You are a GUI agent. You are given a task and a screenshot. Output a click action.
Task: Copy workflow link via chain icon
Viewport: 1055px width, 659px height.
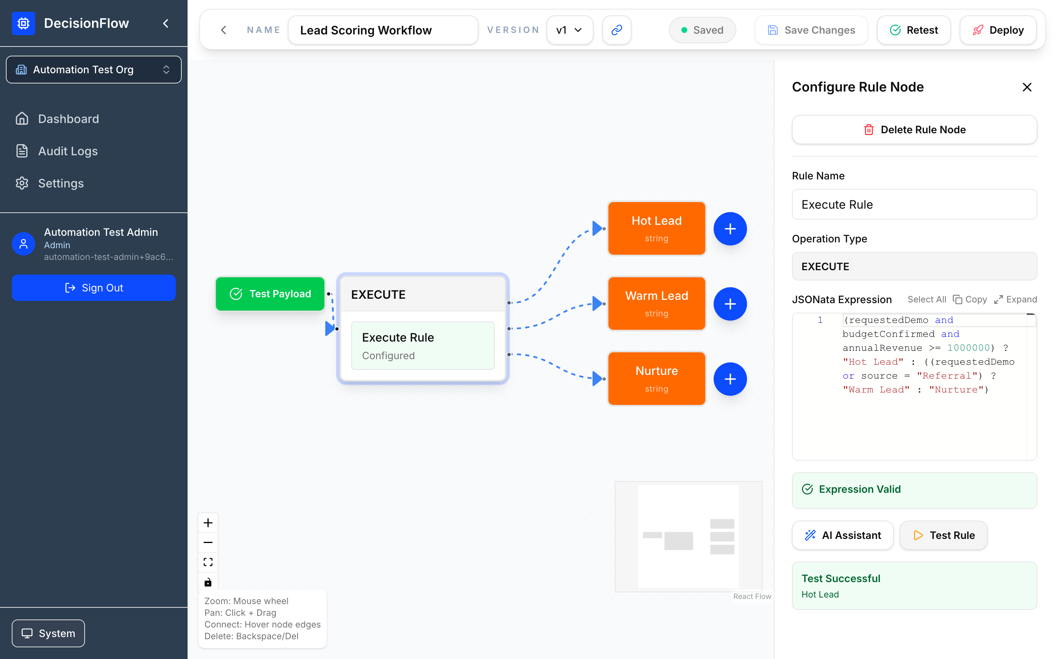tap(617, 30)
